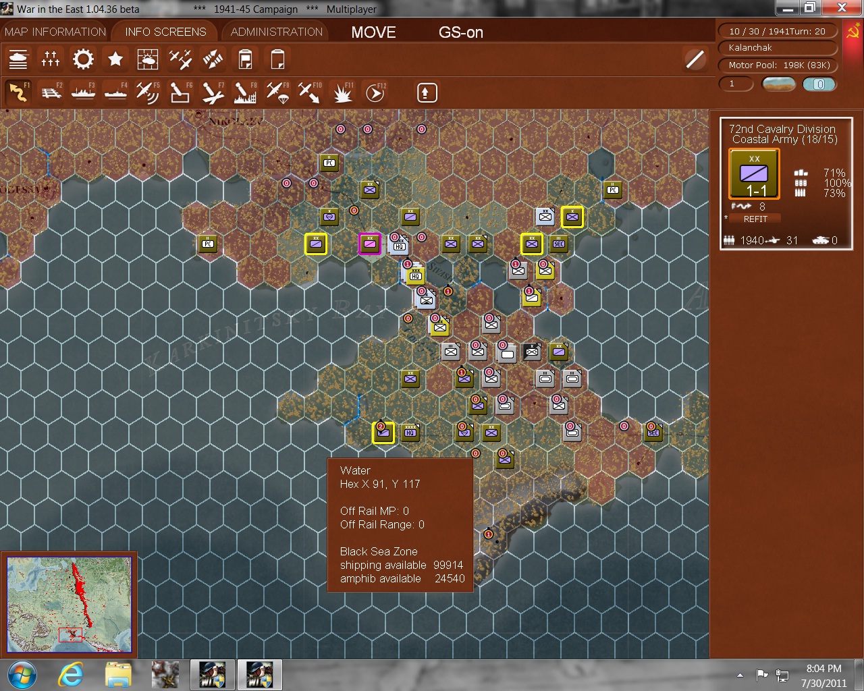Open Coastal Army (18/15) link
The image size is (864, 691).
coord(784,140)
